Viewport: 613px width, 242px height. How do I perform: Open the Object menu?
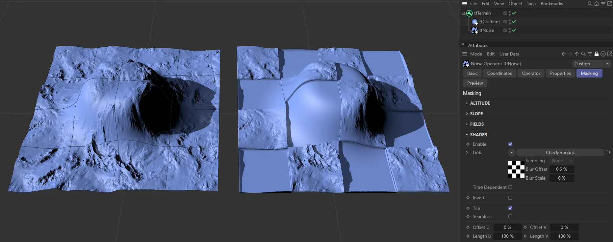(x=515, y=4)
